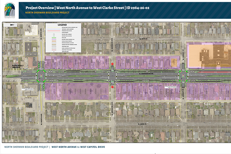Screen dimensions: 231x154
Task: Click the 'N. SHERMAN BLVD.' street label
Action: pyautogui.click(x=146, y=74)
